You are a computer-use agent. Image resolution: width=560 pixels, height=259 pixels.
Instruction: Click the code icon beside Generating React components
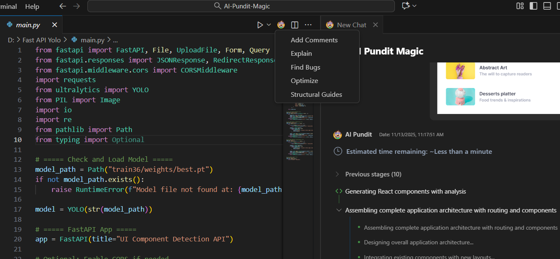click(x=338, y=191)
